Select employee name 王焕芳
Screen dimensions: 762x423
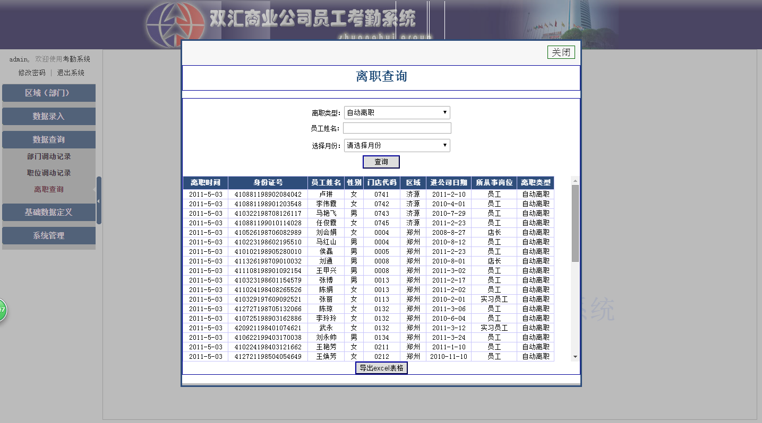pyautogui.click(x=326, y=357)
